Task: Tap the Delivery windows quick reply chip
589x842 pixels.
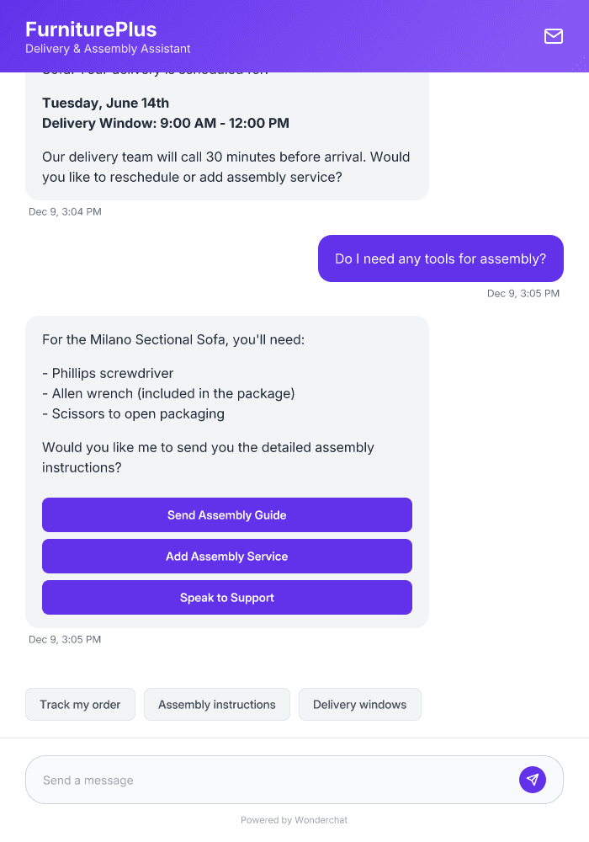Action: point(359,704)
